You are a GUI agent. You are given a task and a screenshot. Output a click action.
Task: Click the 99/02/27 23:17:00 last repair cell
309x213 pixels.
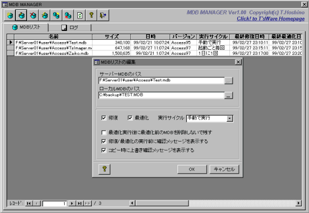point(249,53)
